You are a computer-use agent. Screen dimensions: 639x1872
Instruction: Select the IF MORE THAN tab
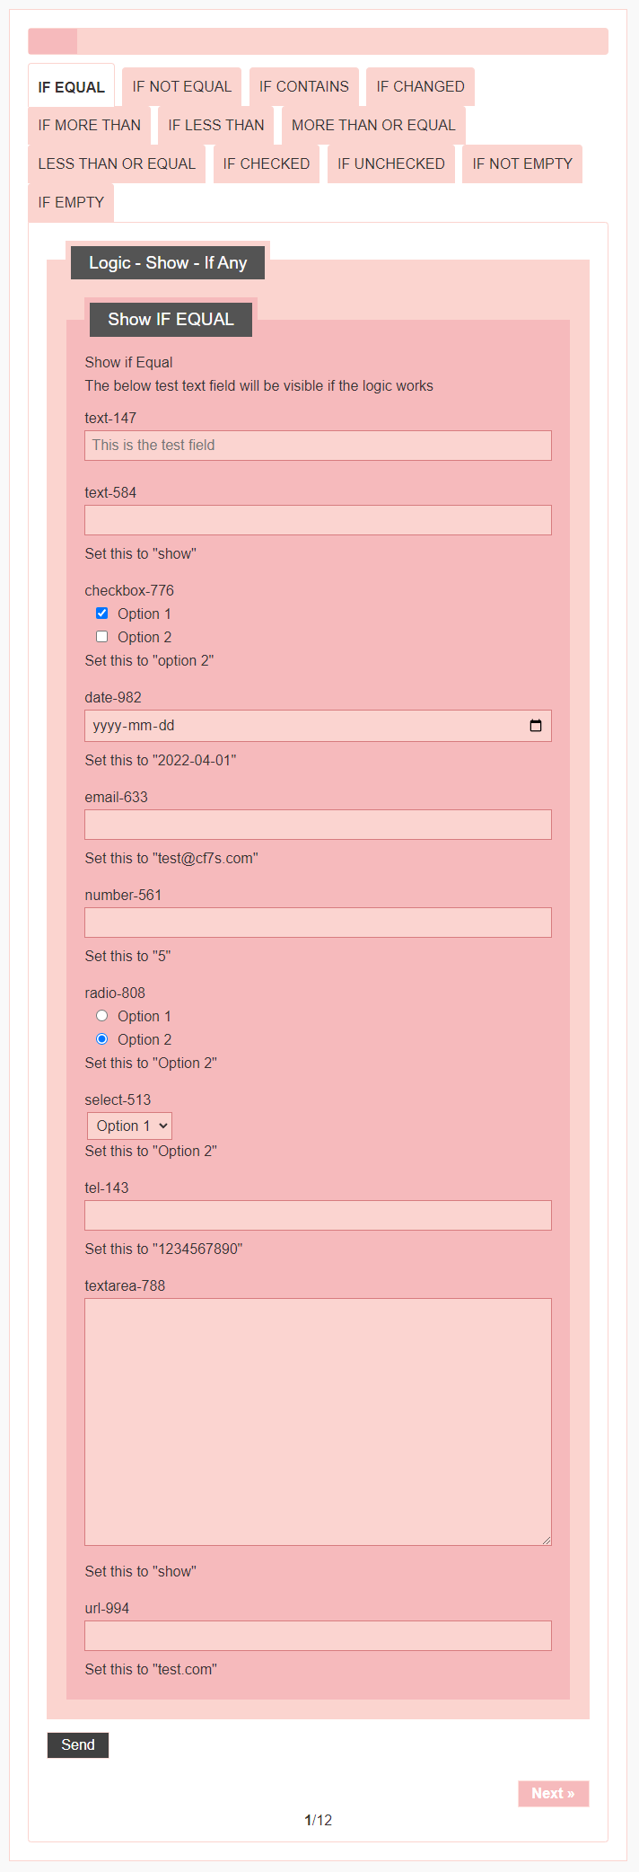click(89, 126)
